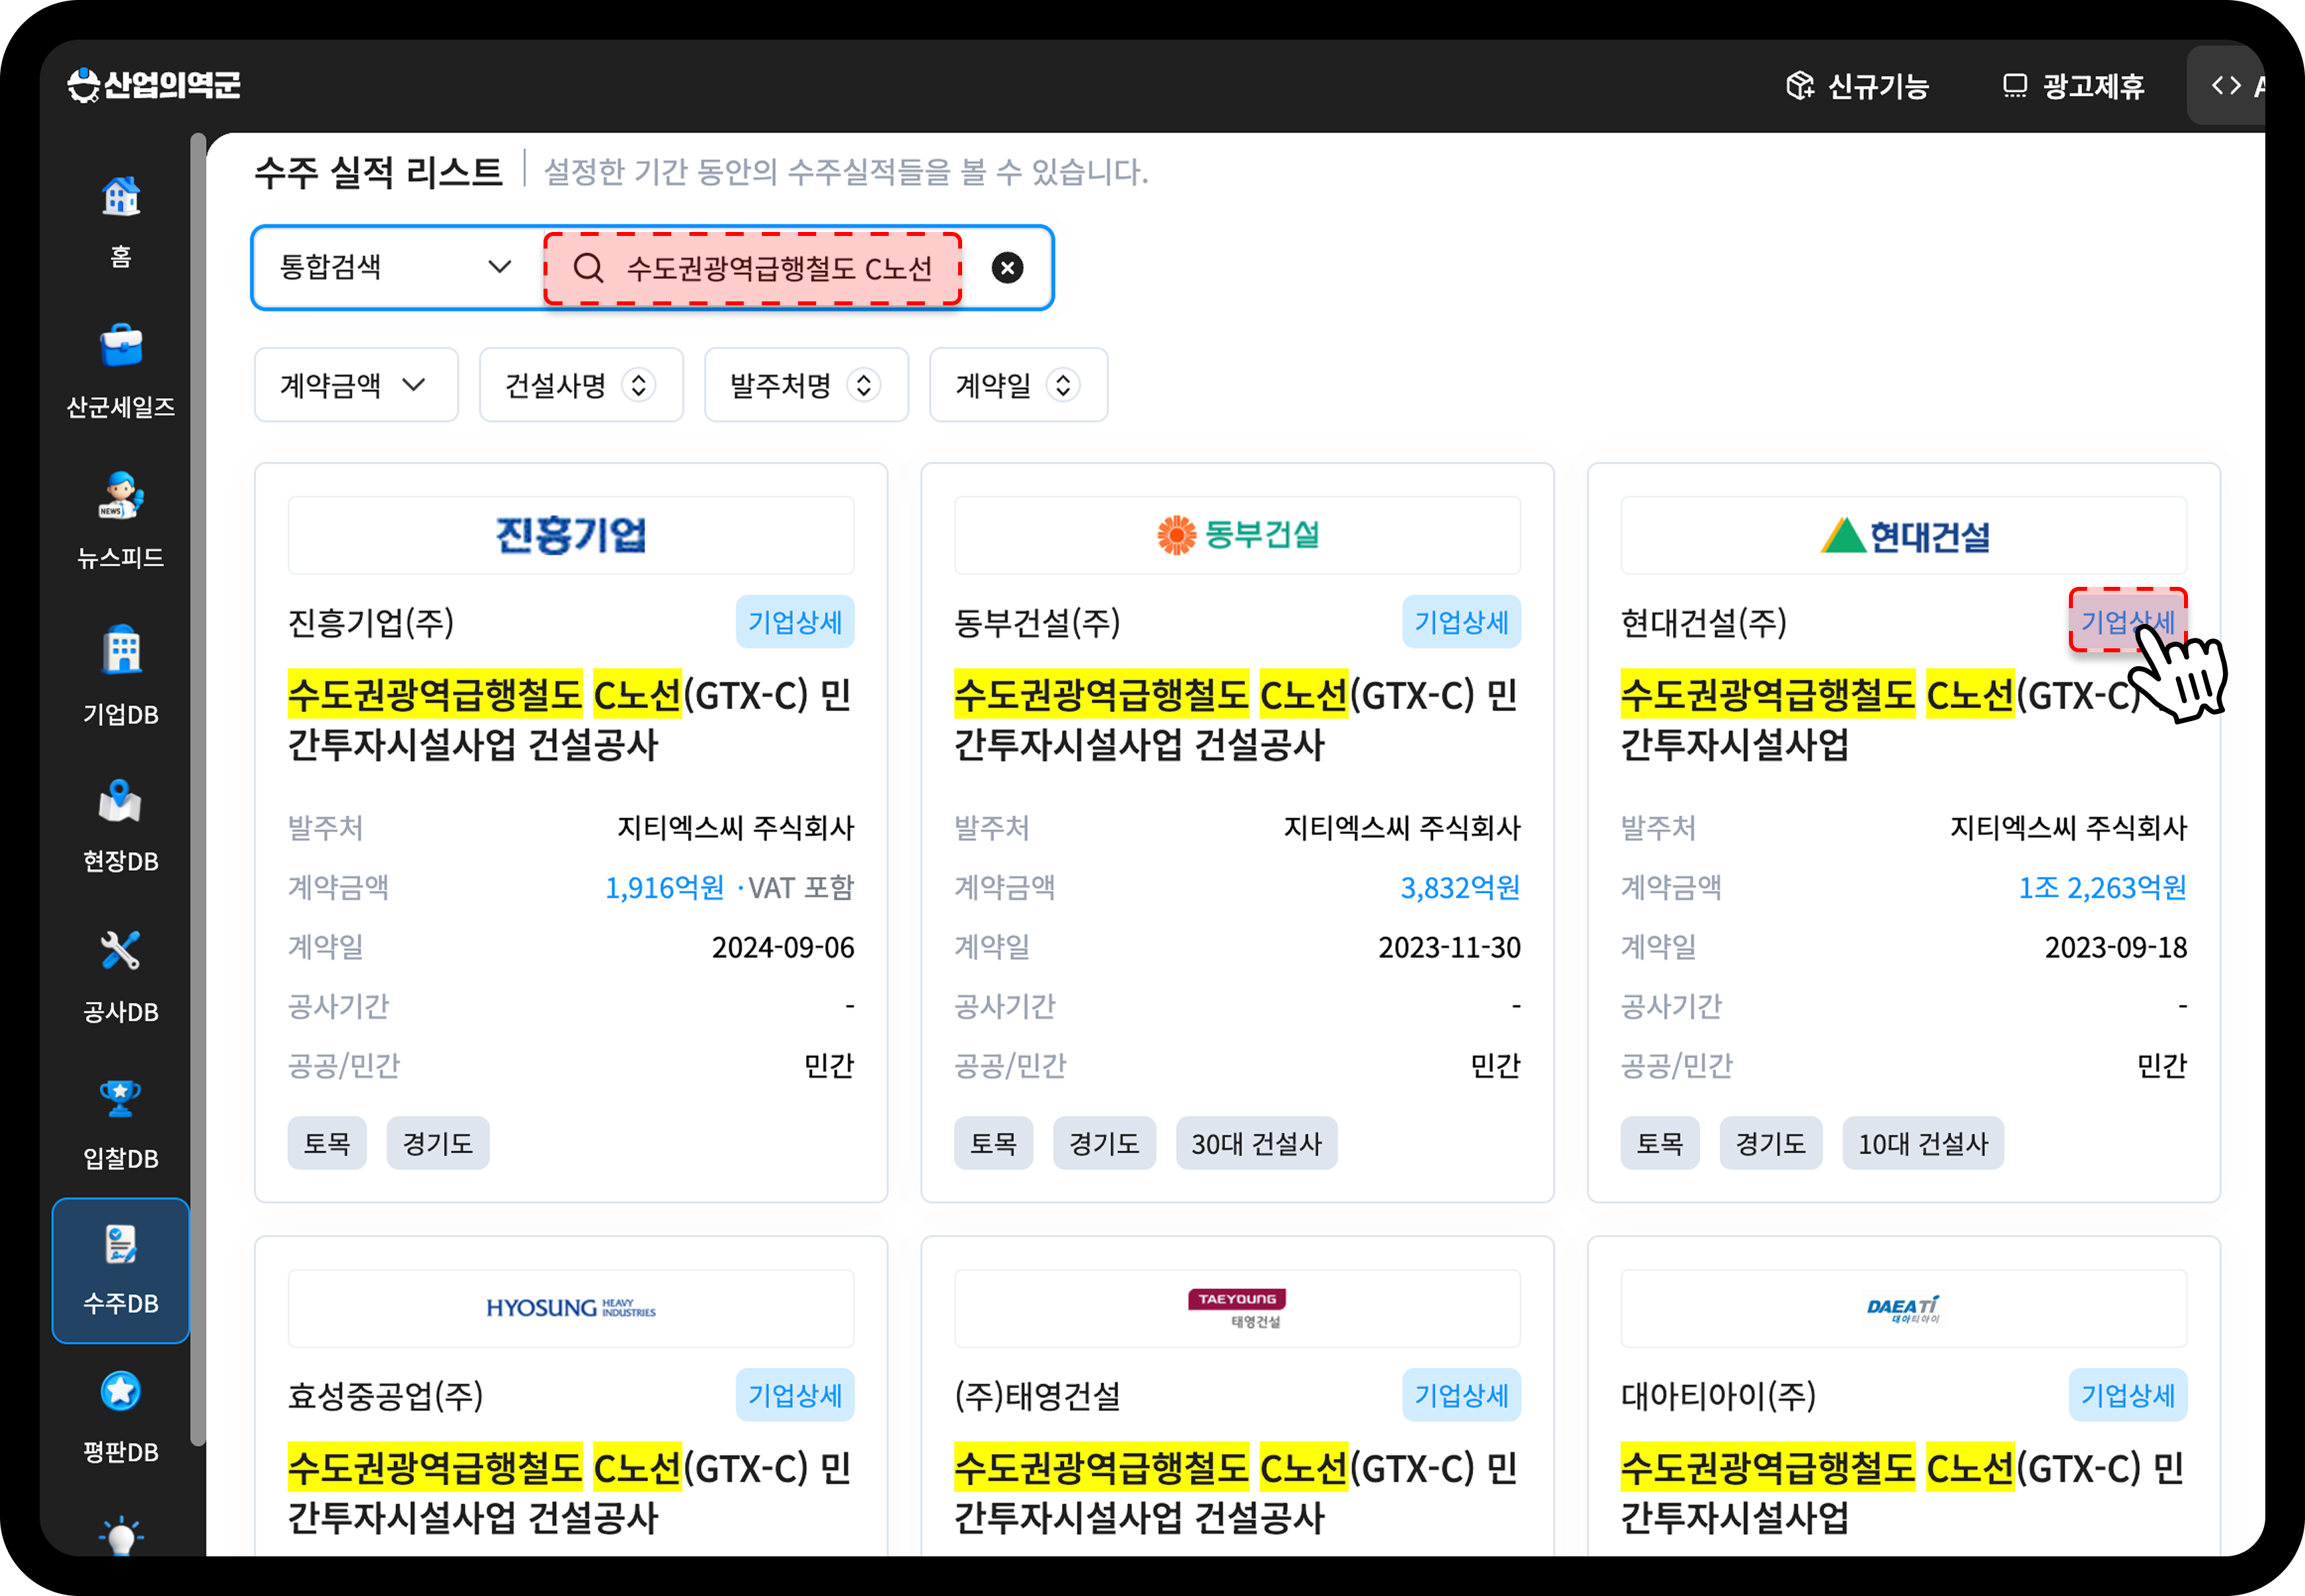This screenshot has height=1596, width=2305.
Task: Click the 수주 실적 리스트 heading
Action: tap(378, 172)
